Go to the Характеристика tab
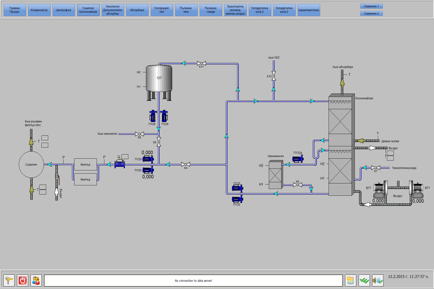Image resolution: width=434 pixels, height=289 pixels. (x=309, y=10)
